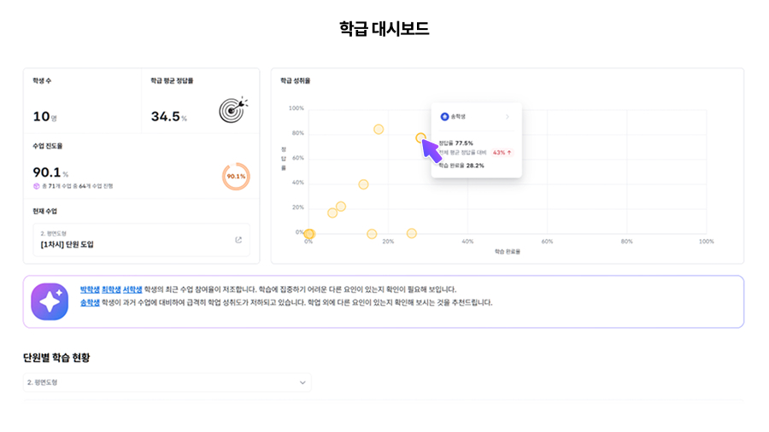Open the external link icon for current lesson
769x432 pixels.
click(238, 240)
